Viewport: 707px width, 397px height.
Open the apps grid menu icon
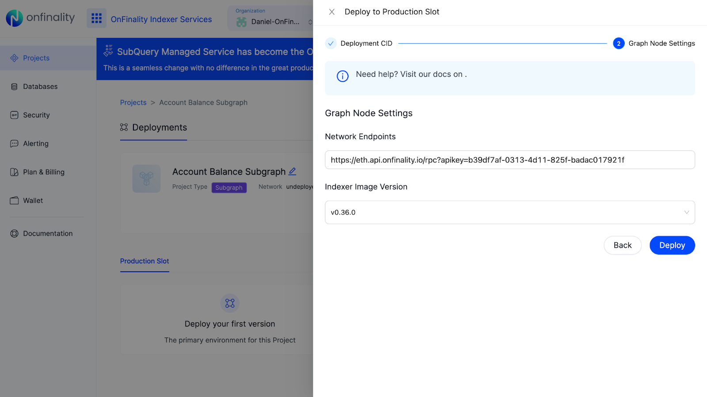(x=96, y=19)
